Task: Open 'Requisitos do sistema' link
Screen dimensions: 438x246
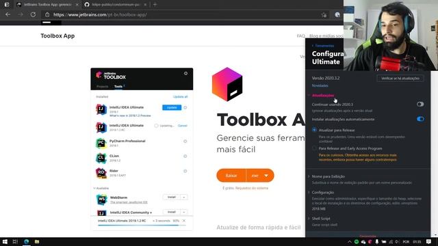Action: (252, 189)
